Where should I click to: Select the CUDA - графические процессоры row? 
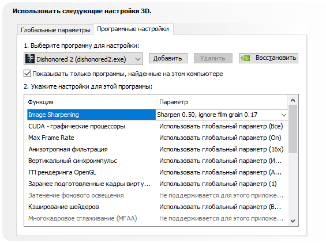pyautogui.click(x=158, y=126)
